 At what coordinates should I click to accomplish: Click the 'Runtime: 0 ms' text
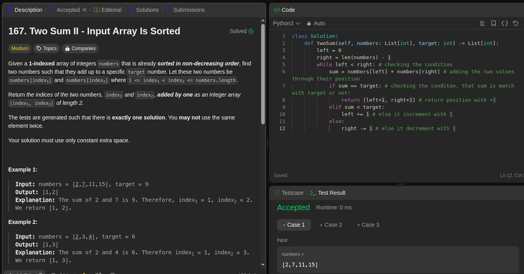point(334,207)
